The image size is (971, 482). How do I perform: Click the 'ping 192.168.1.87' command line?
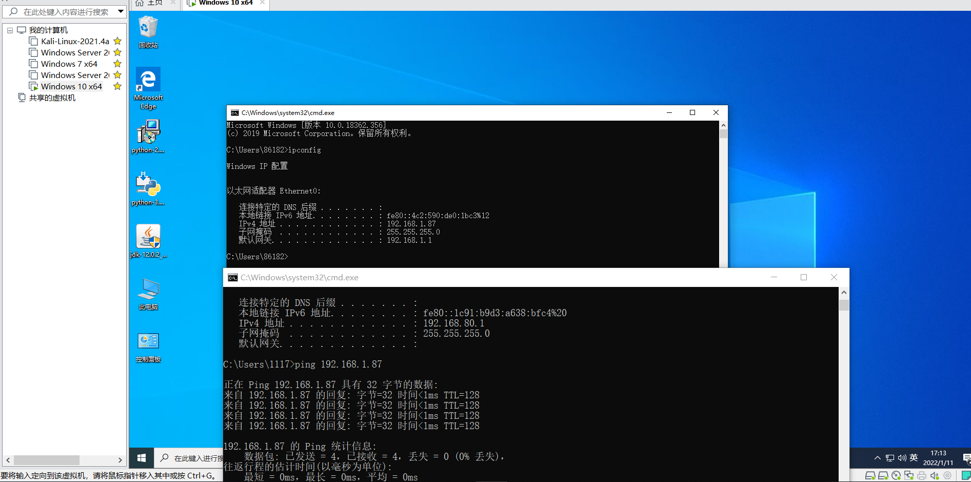(x=303, y=364)
